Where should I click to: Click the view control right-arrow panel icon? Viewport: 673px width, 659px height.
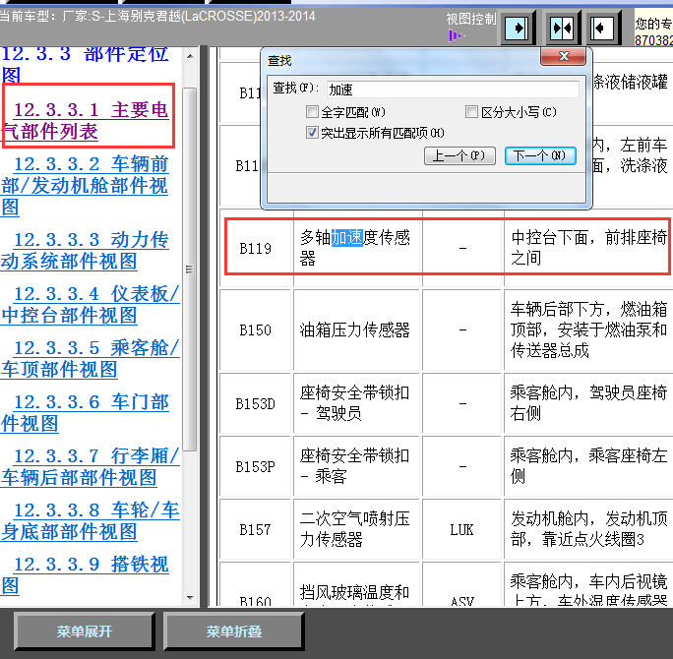coord(517,29)
